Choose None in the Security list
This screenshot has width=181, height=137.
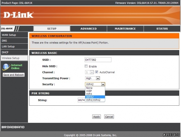pos(95,88)
